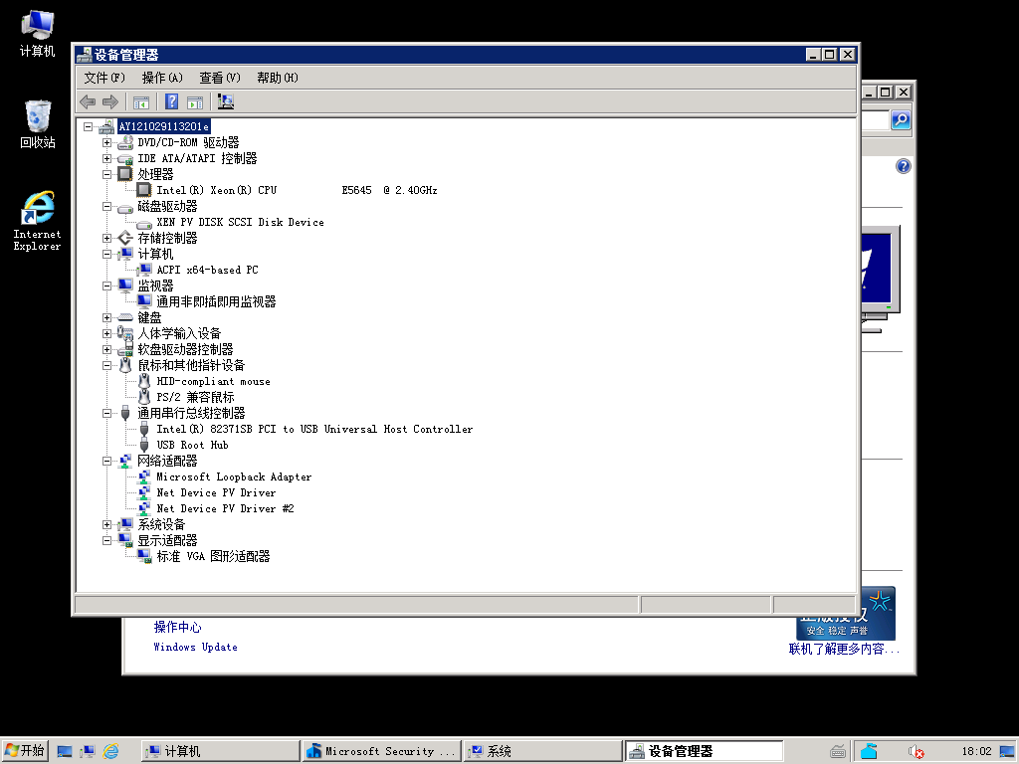
Task: Select 标准 VGA 图形适配器 entry
Action: (213, 557)
